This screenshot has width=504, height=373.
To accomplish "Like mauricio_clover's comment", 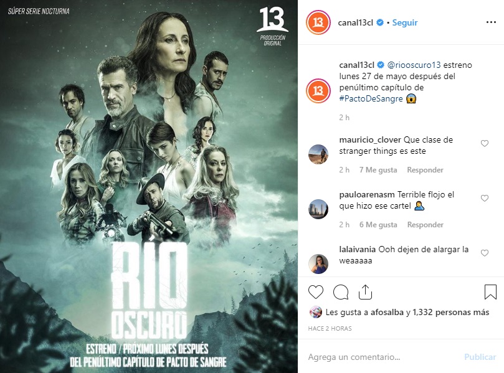I will (485, 144).
